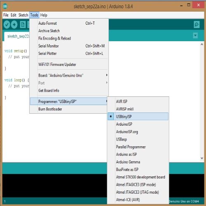Close the open Tools menu

coord(34,15)
